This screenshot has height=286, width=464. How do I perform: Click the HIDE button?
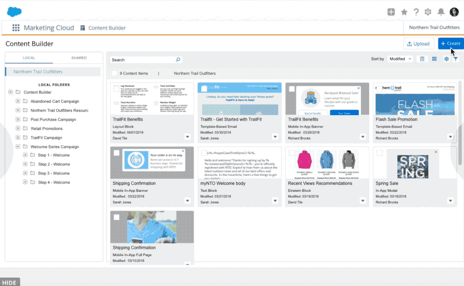10,282
